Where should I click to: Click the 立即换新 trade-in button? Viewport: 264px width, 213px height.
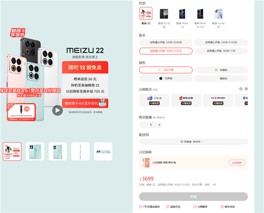(237, 163)
